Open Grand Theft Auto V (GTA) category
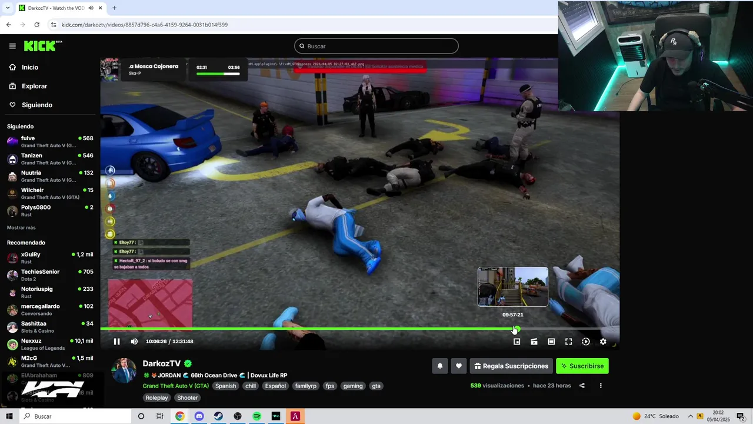The width and height of the screenshot is (753, 424). 175,386
